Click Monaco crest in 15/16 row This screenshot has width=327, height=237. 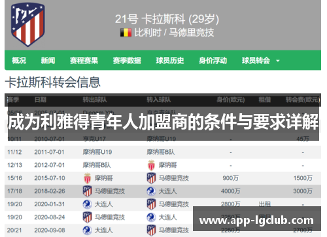coord(87,178)
